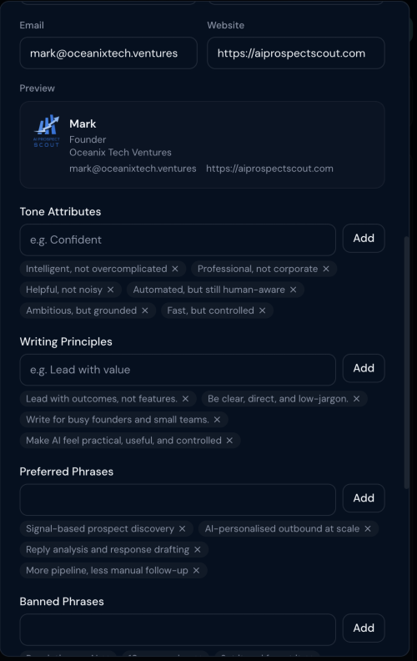417x661 pixels.
Task: Remove 'Write for busy founders' principle
Action: 217,420
